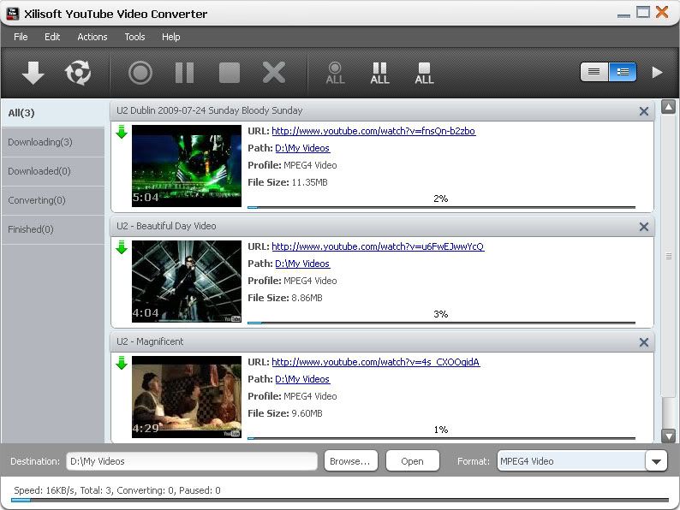Click the 1% download progress bar
The height and width of the screenshot is (510, 680).
point(441,438)
